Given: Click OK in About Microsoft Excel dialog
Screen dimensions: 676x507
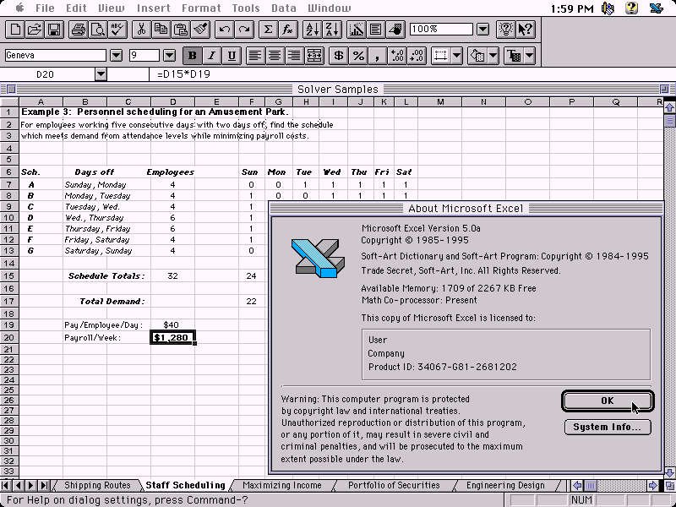Looking at the screenshot, I should [x=608, y=401].
